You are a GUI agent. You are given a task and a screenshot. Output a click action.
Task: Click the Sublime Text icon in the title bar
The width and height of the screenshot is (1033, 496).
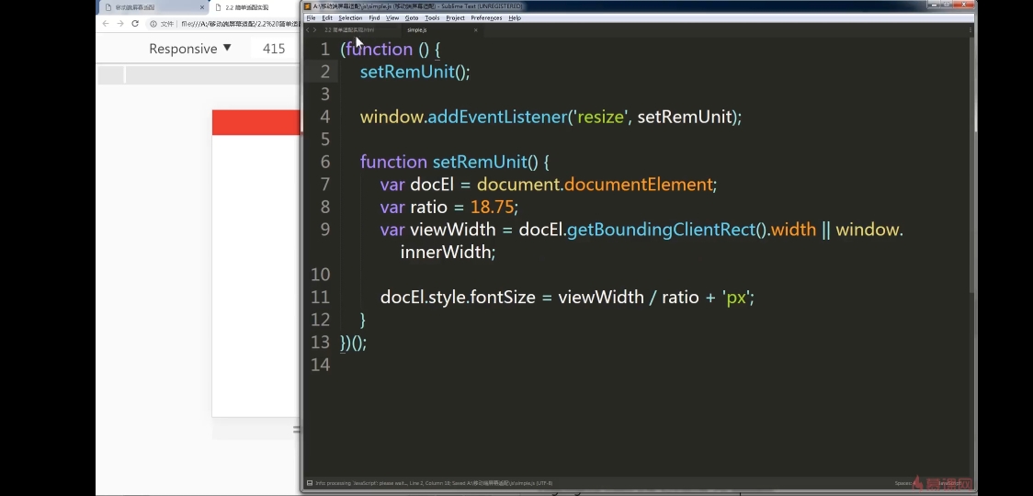(x=308, y=6)
